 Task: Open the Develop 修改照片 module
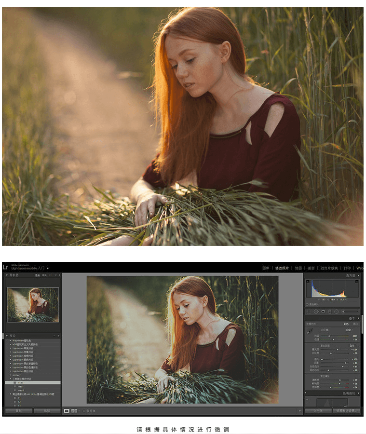282,268
